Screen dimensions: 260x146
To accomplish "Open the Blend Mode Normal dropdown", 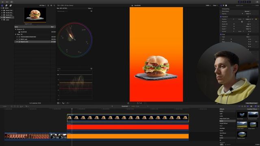I will [247, 11].
